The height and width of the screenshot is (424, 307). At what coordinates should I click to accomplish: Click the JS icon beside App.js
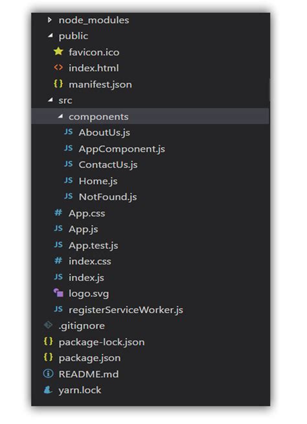tap(58, 228)
